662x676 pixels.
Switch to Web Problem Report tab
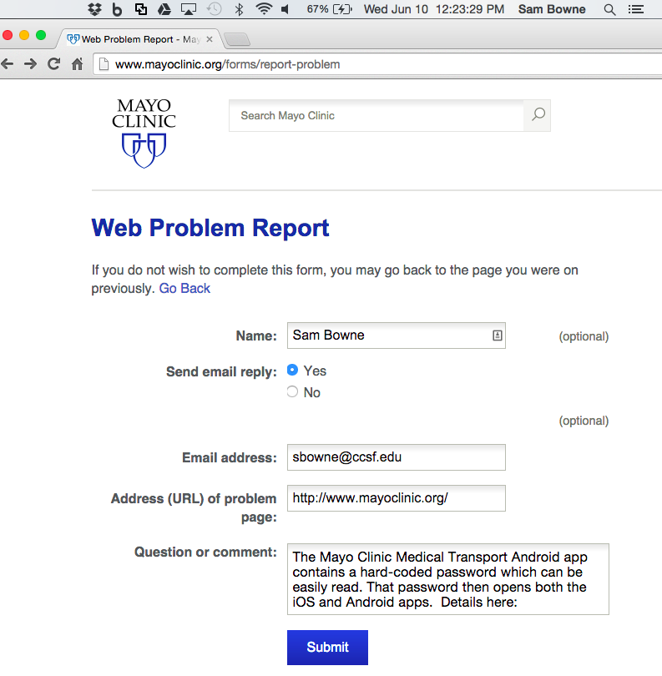click(140, 39)
